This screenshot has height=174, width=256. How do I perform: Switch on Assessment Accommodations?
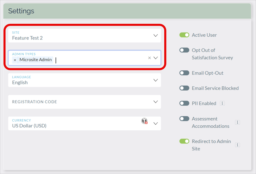click(x=184, y=119)
